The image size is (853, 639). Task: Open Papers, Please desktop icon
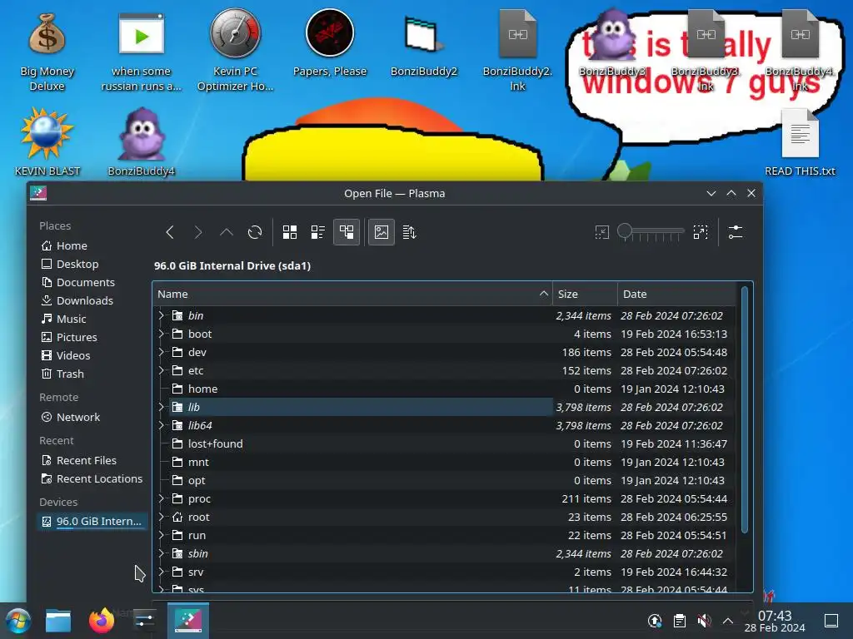point(330,43)
